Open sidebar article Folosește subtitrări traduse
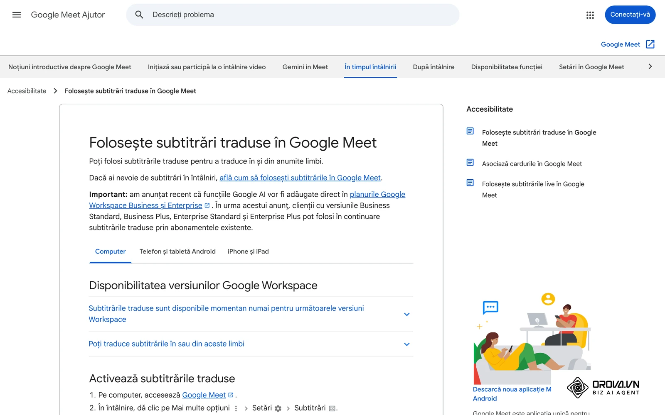 point(539,138)
